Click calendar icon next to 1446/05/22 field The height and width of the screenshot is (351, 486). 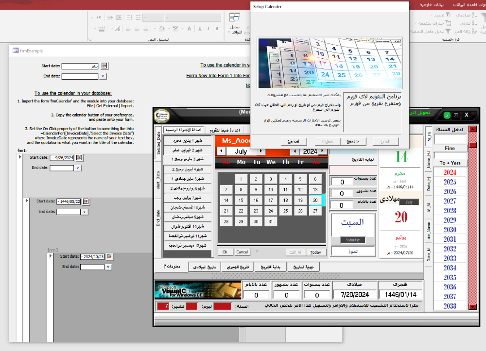tap(86, 201)
